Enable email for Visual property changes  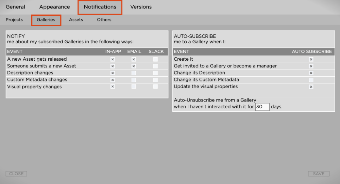pos(134,87)
